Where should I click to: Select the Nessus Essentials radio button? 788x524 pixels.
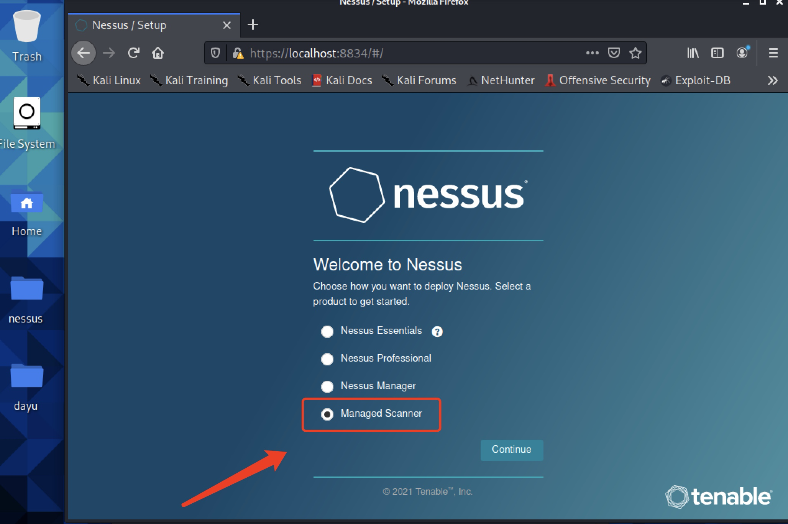pos(327,331)
